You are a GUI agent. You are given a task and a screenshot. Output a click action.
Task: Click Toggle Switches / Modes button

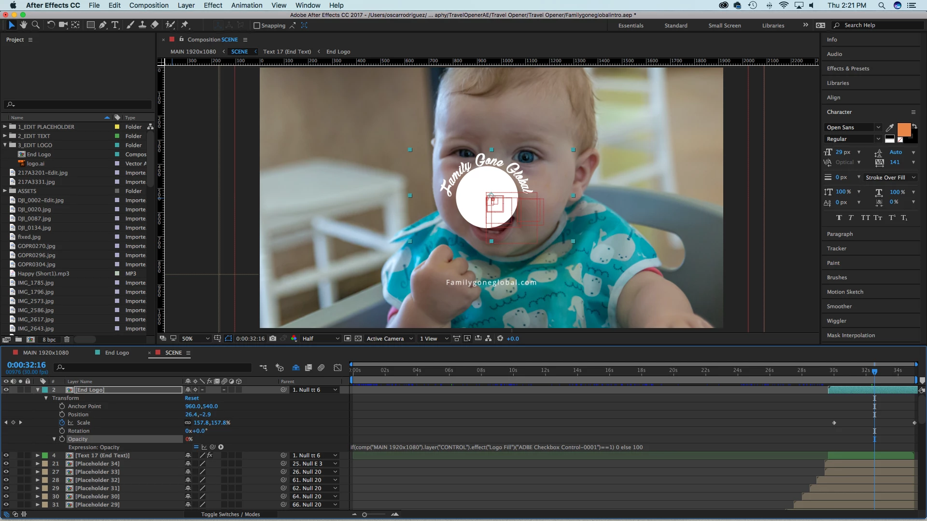click(x=230, y=514)
